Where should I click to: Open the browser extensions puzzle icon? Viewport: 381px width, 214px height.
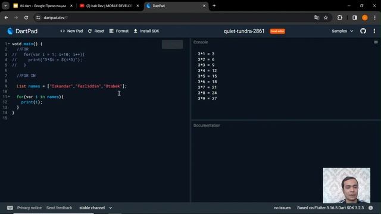[340, 18]
